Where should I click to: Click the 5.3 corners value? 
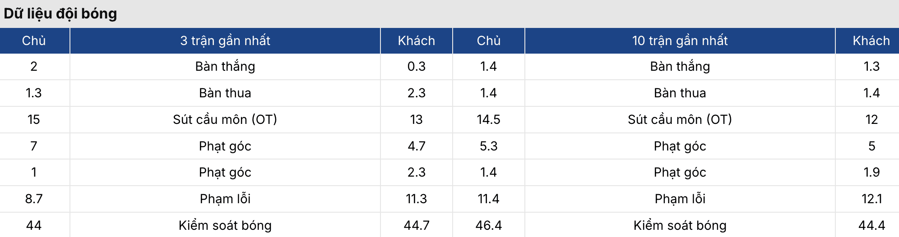tap(488, 146)
